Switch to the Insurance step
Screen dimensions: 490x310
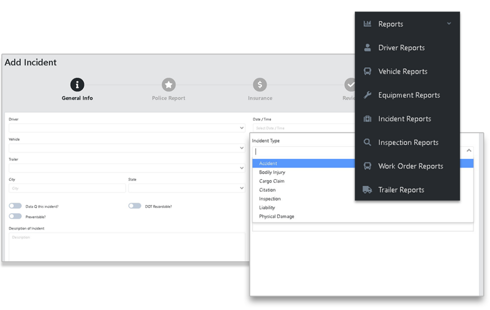260,84
